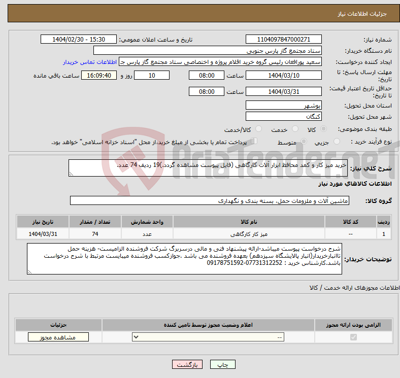Click the کد کالا column header
The image size is (400, 378).
351,222
